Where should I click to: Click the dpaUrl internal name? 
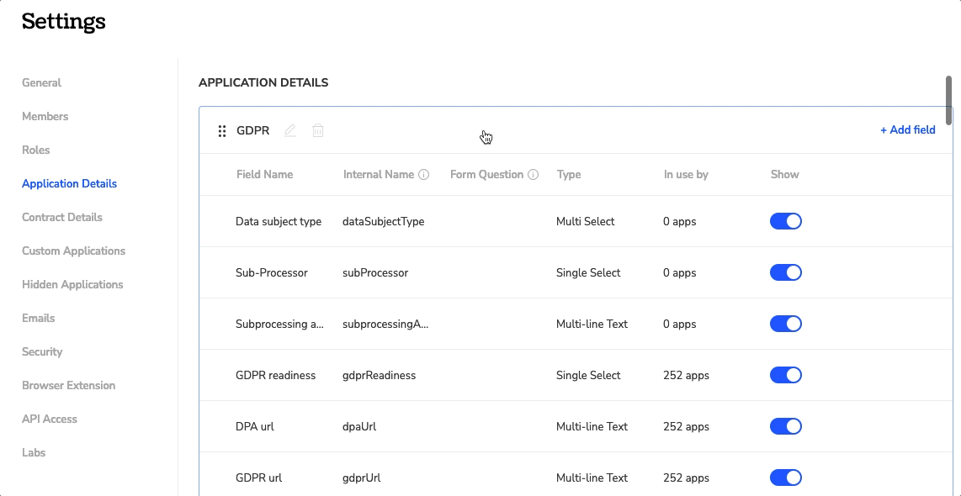coord(359,427)
